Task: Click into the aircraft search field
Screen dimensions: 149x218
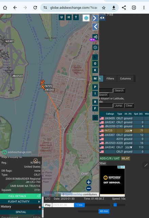Action: click(106, 91)
